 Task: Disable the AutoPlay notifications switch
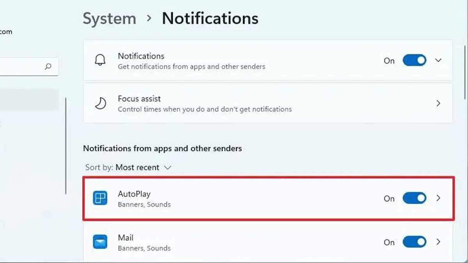click(x=415, y=198)
